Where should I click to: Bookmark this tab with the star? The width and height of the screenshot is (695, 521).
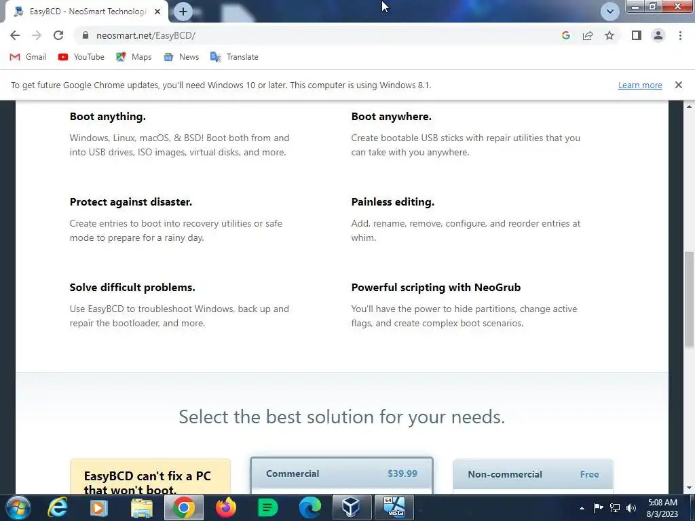coord(609,35)
